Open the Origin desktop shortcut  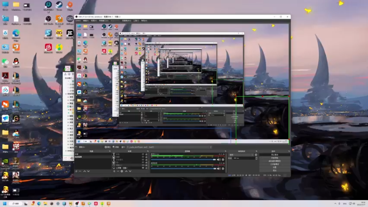tap(70, 5)
